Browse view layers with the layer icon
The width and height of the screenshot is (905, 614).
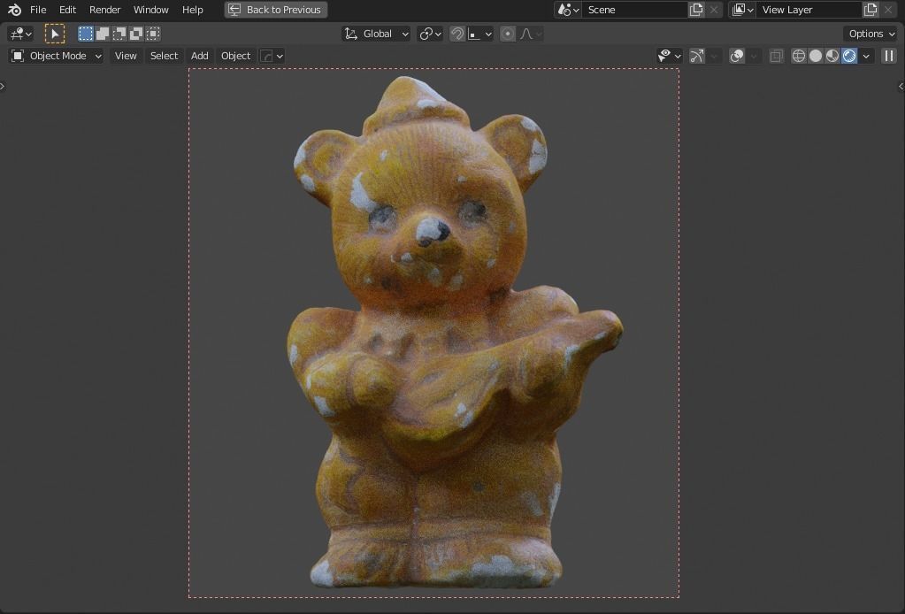click(x=742, y=10)
